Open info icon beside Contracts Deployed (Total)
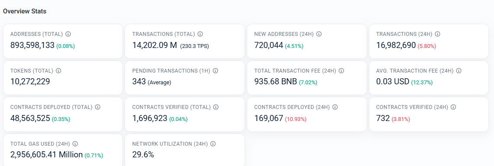Image resolution: width=494 pixels, height=166 pixels. pyautogui.click(x=98, y=107)
